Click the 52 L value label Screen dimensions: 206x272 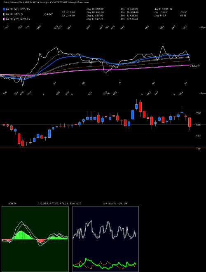pos(68,16)
